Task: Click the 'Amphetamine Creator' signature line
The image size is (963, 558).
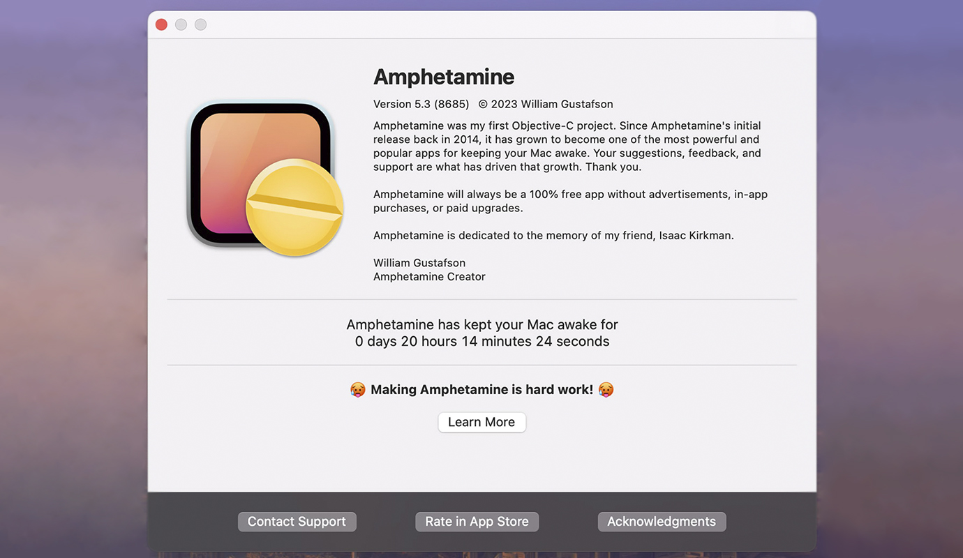Action: [x=429, y=277]
